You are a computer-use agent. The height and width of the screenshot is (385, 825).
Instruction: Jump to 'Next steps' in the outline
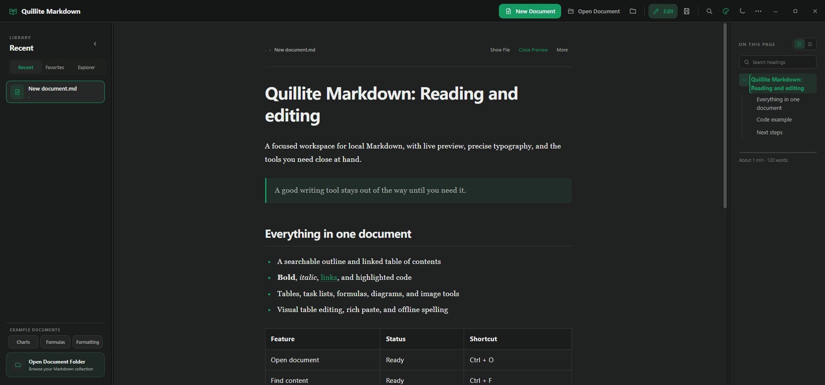coord(770,133)
